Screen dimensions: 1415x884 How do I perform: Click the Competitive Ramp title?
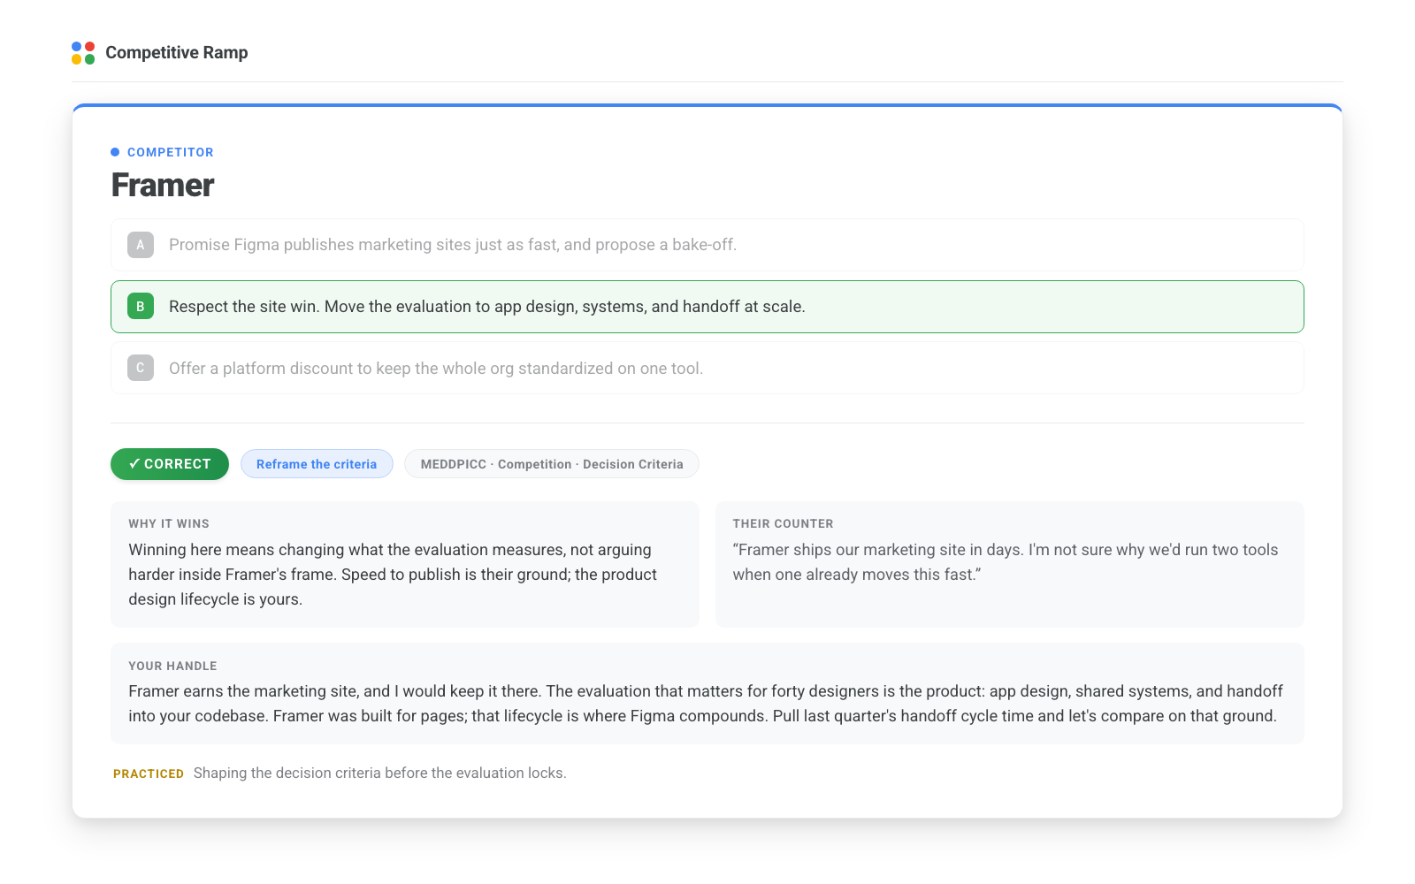(177, 53)
